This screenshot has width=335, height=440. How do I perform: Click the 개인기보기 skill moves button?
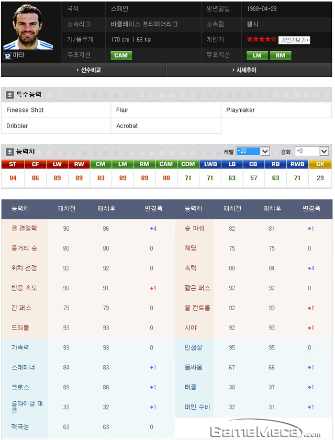294,40
